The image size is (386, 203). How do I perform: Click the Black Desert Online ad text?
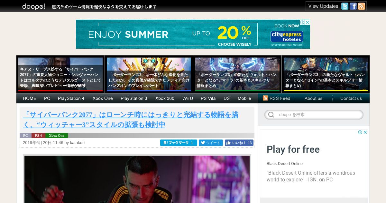tap(285, 164)
